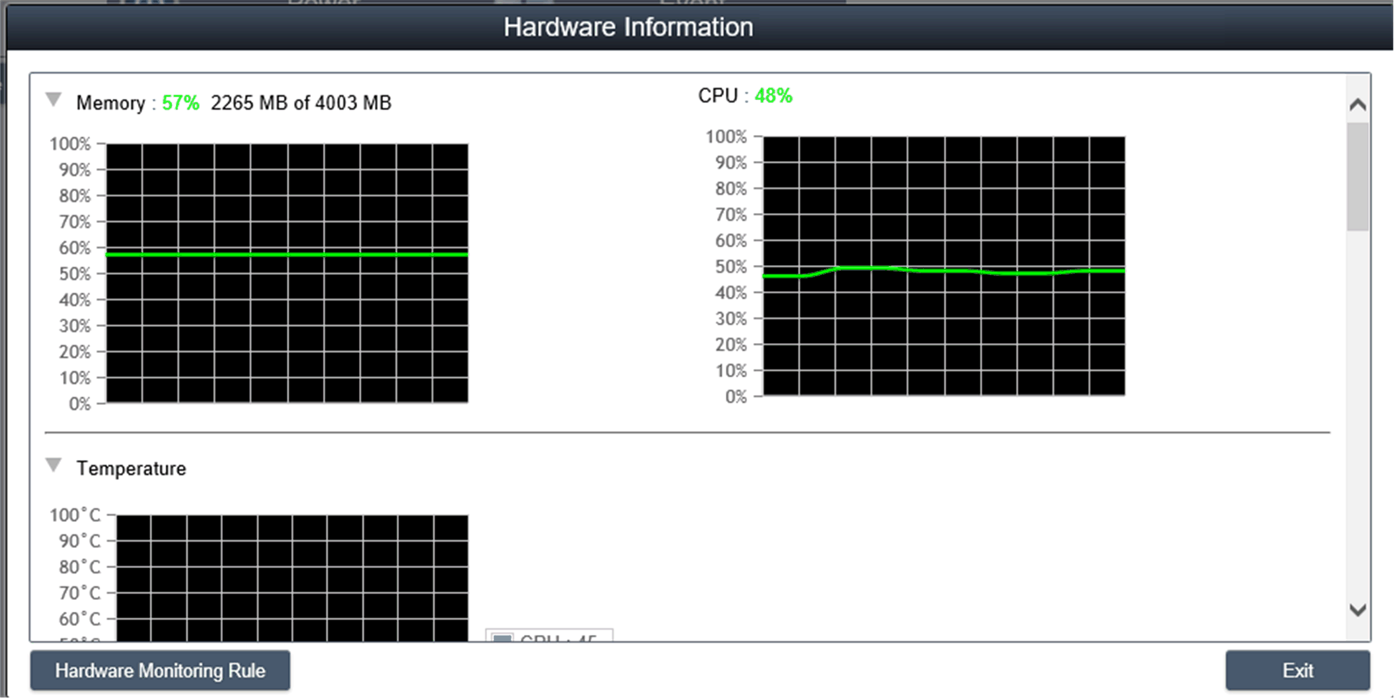Open Hardware Monitoring Rule settings
The height and width of the screenshot is (698, 1394).
(160, 671)
